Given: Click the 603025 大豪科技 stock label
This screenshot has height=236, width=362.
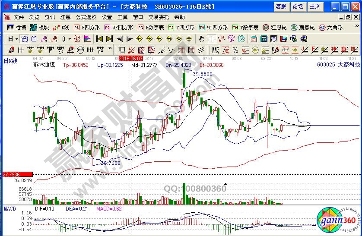Looking at the screenshot, I should (x=338, y=65).
